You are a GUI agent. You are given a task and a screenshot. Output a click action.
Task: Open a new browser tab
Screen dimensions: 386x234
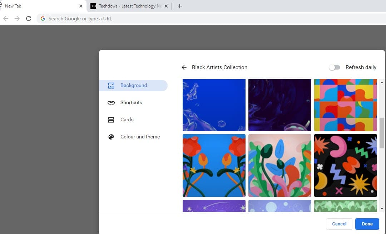coord(180,6)
